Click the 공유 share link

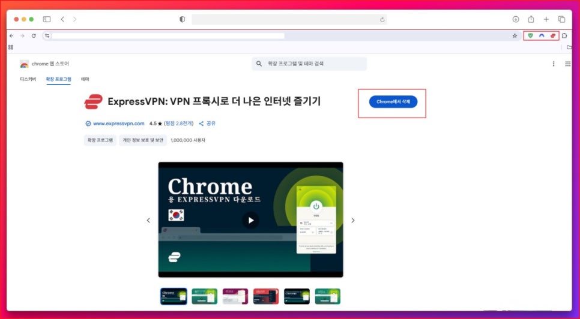207,124
